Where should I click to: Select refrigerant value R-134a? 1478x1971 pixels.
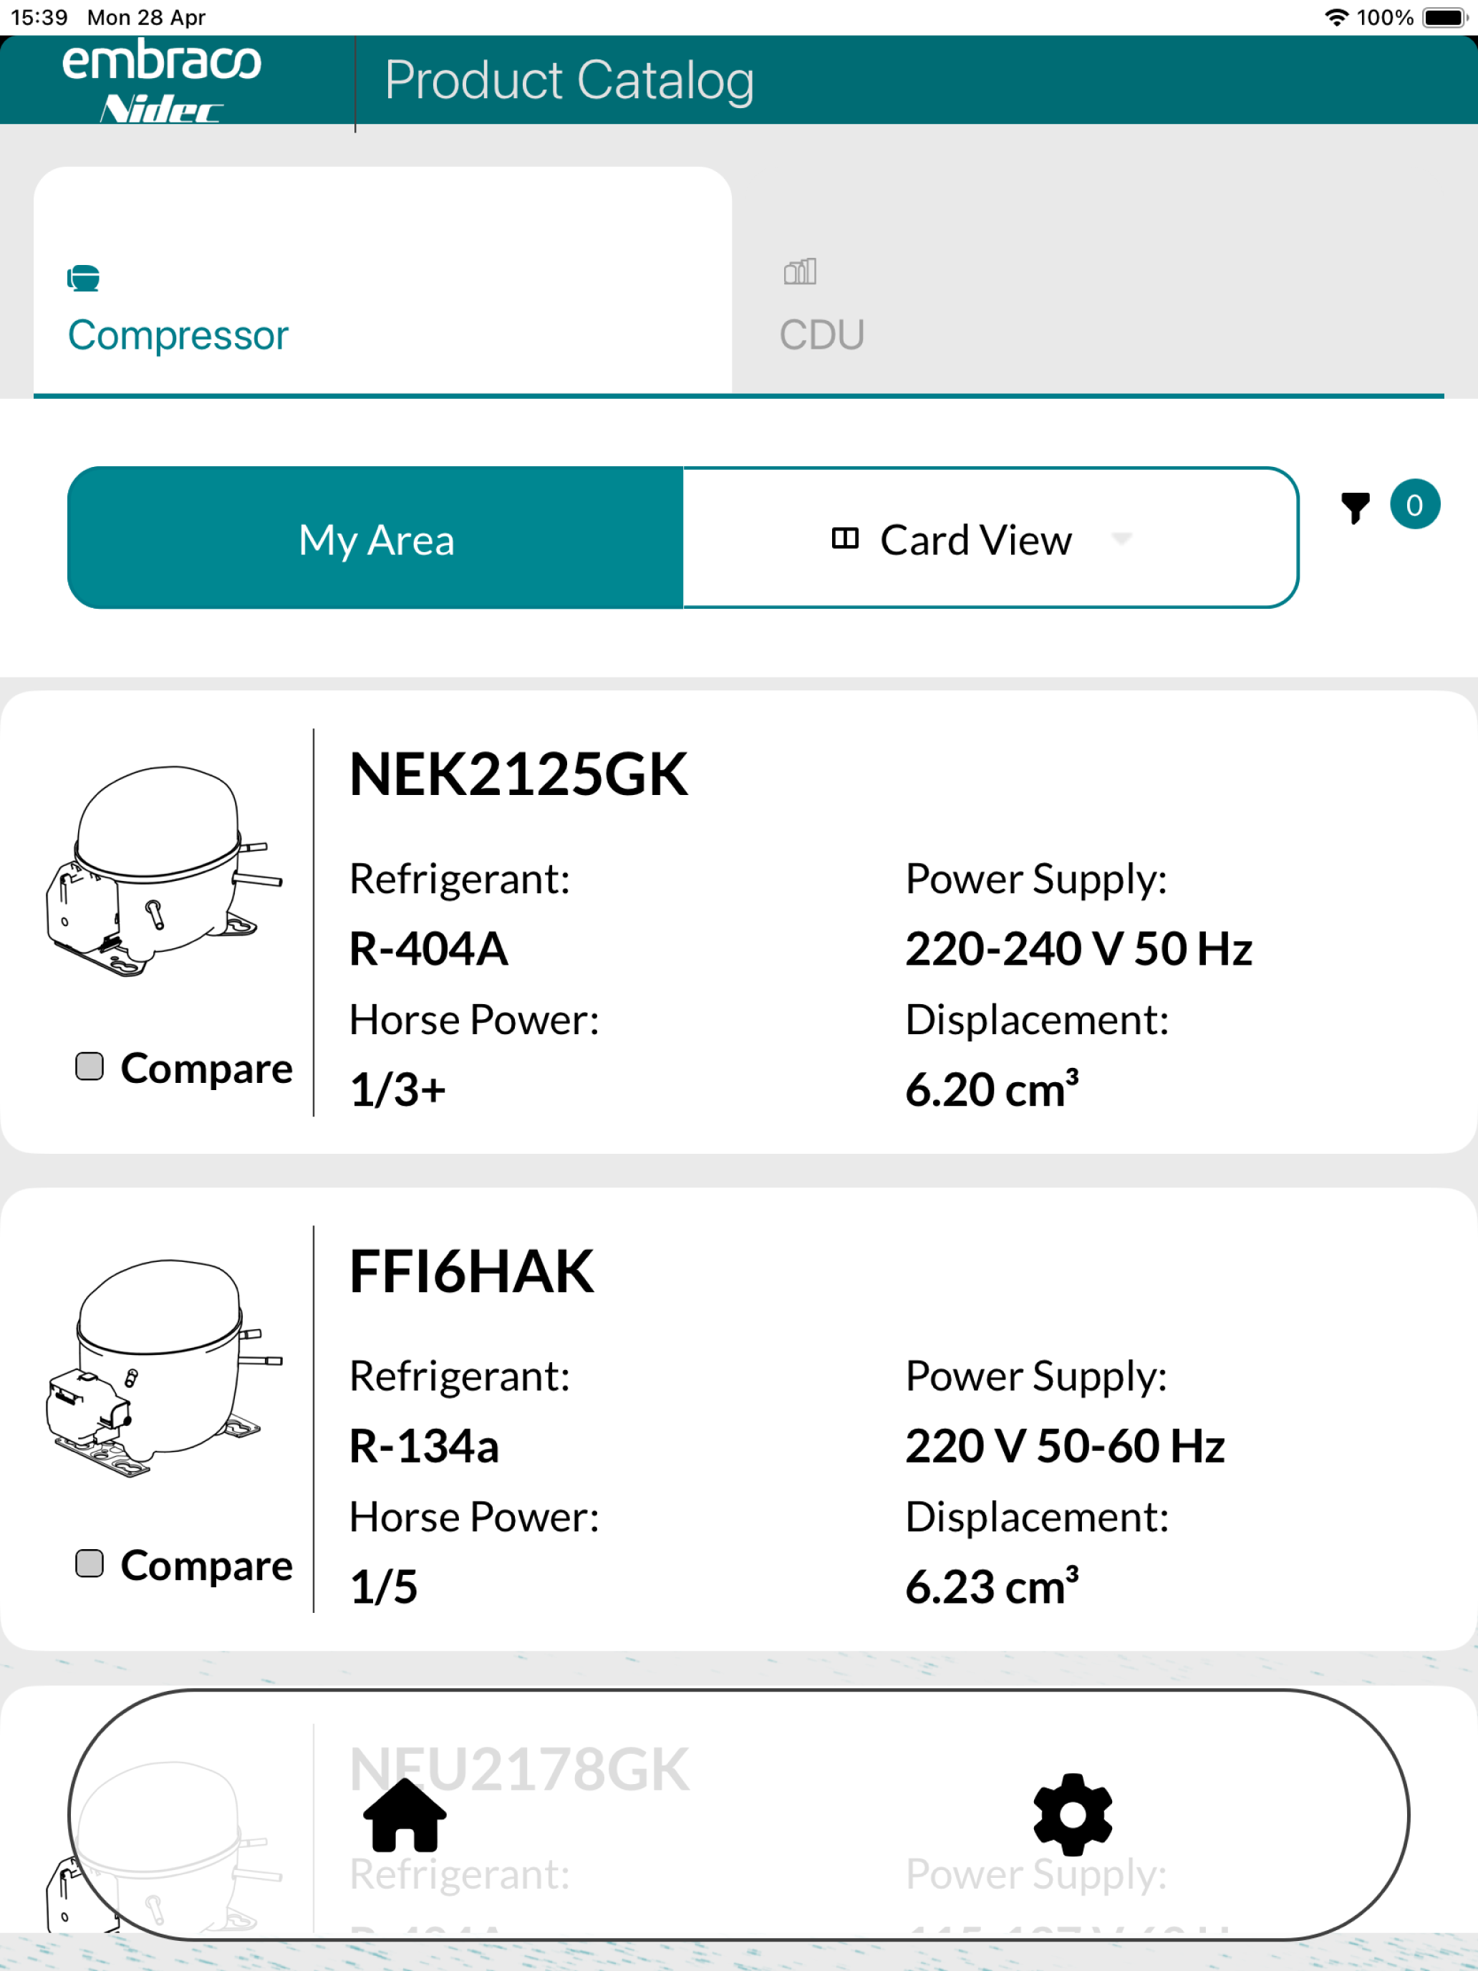pos(424,1445)
